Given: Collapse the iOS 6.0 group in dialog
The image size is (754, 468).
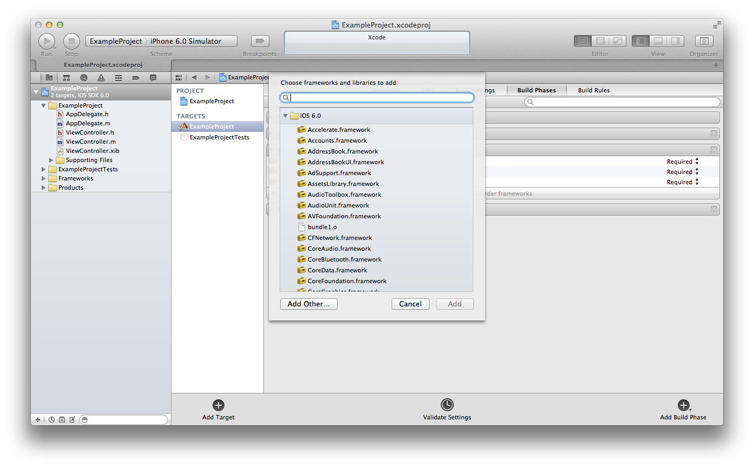Looking at the screenshot, I should pyautogui.click(x=285, y=116).
